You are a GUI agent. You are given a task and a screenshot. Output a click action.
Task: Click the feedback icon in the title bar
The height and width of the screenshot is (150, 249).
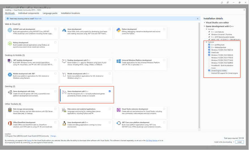(x=227, y=2)
